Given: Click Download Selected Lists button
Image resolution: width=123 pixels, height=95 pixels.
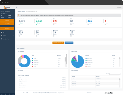Looking at the screenshot, I should pos(58,43).
